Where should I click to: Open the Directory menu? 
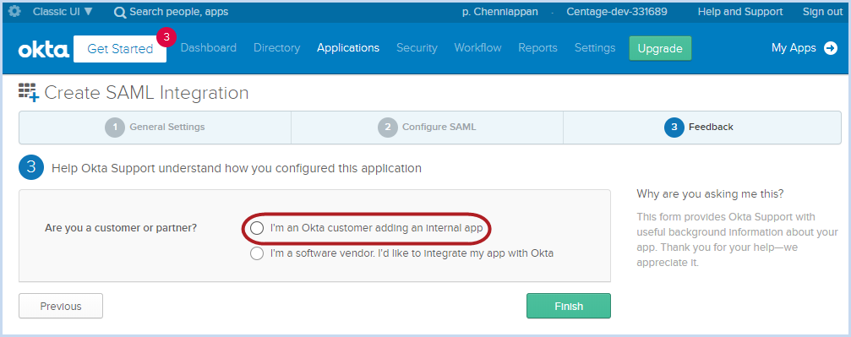277,48
